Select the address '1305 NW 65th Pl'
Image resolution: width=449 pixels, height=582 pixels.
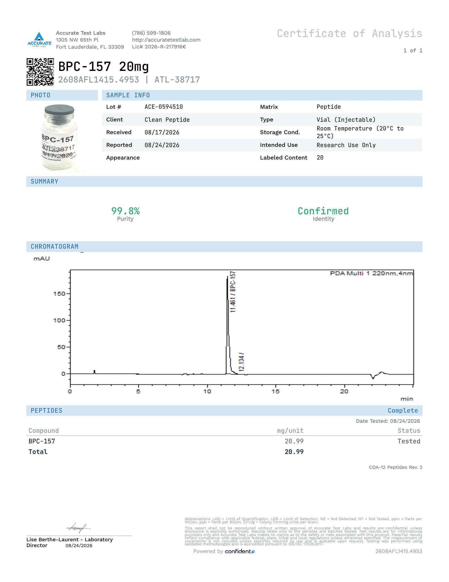77,40
